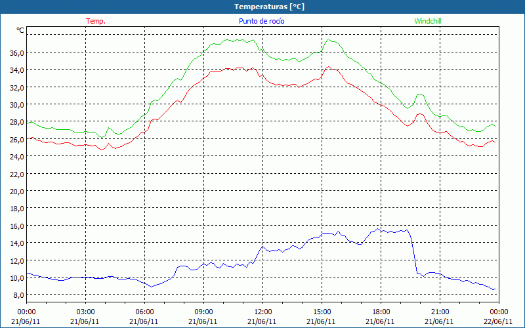Click the green Windchill peak near 15:00
The width and height of the screenshot is (525, 328).
point(329,39)
